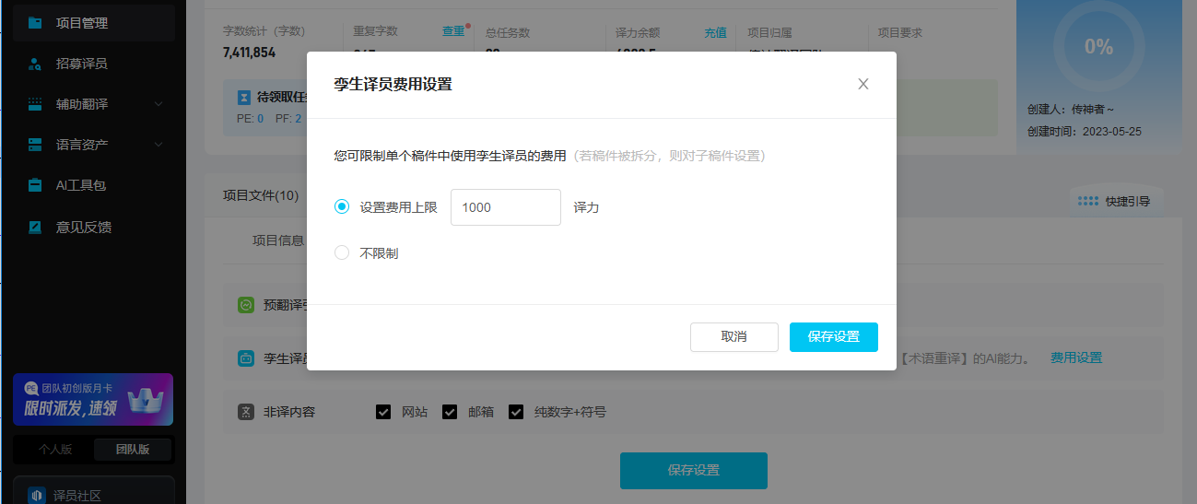Switch to the 团队版 tab
The image size is (1197, 504).
tap(133, 450)
